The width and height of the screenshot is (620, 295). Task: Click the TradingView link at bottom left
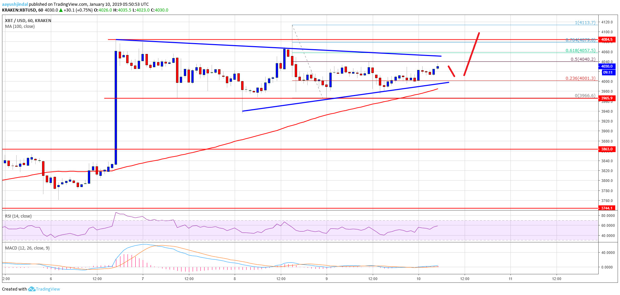coord(48,289)
